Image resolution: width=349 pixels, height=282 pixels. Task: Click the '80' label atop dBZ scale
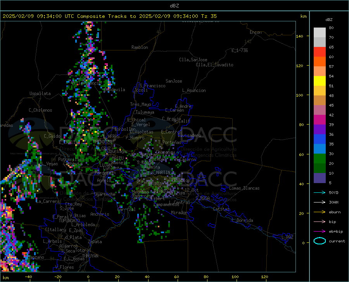point(331,28)
